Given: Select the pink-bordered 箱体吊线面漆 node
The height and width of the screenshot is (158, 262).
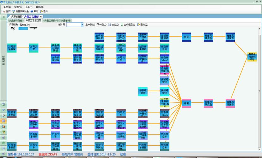Looking at the screenshot, I should [230, 103].
